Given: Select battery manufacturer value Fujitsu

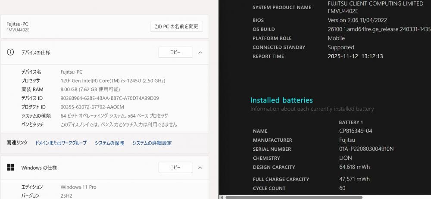Looking at the screenshot, I should coord(347,140).
